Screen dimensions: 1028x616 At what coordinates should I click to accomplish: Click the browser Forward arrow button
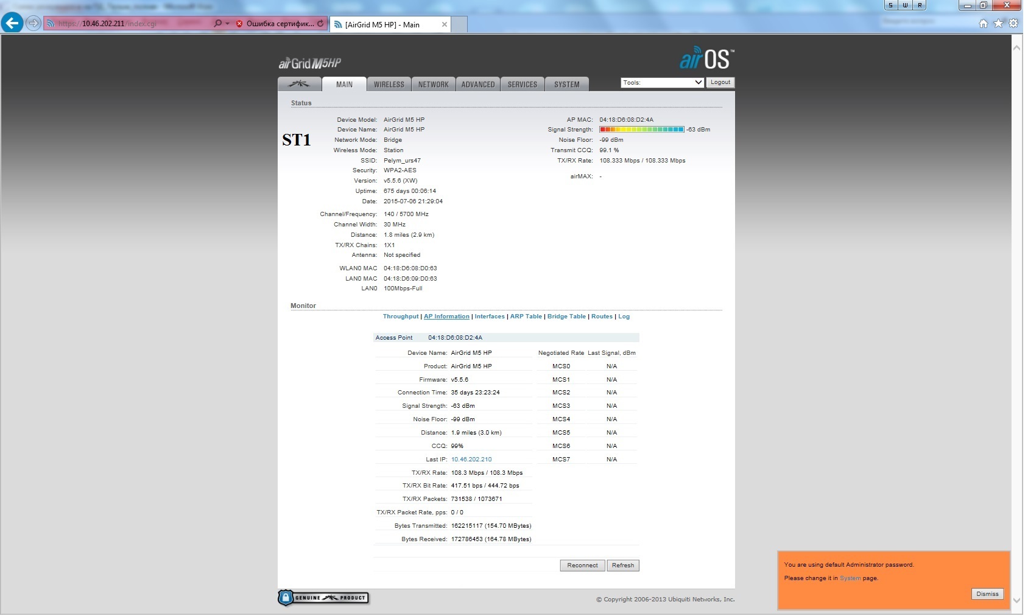tap(33, 24)
